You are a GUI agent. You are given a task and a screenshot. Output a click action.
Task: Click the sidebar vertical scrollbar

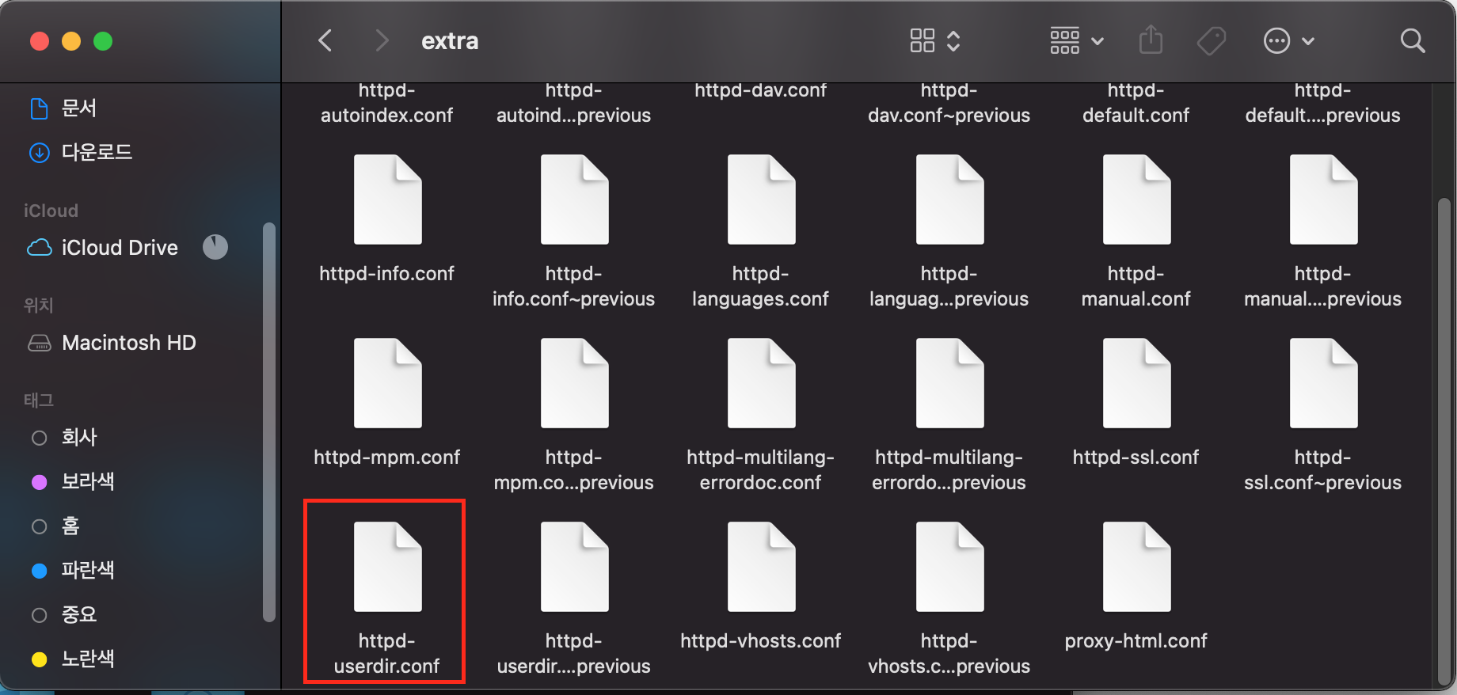pos(269,422)
